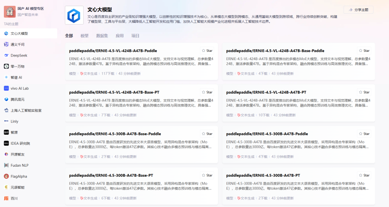Click the 国产 AI 模型专区 title
Viewport: 389px width, 207px height.
31,9
